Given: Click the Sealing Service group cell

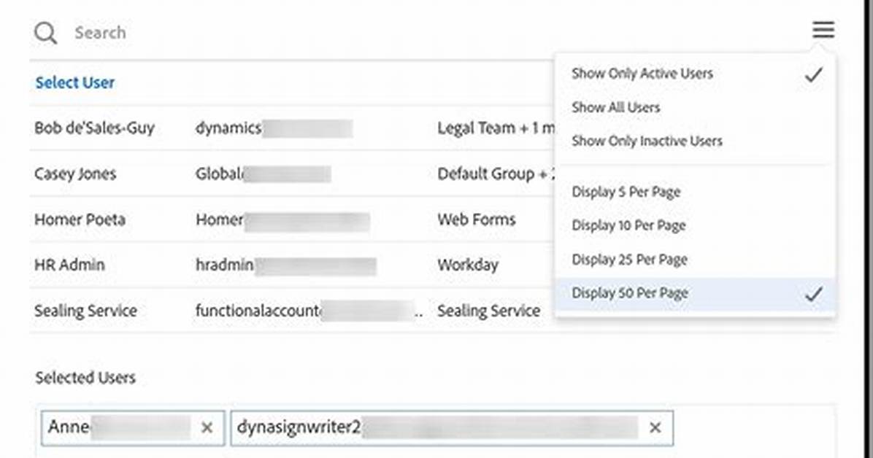Looking at the screenshot, I should (x=489, y=311).
